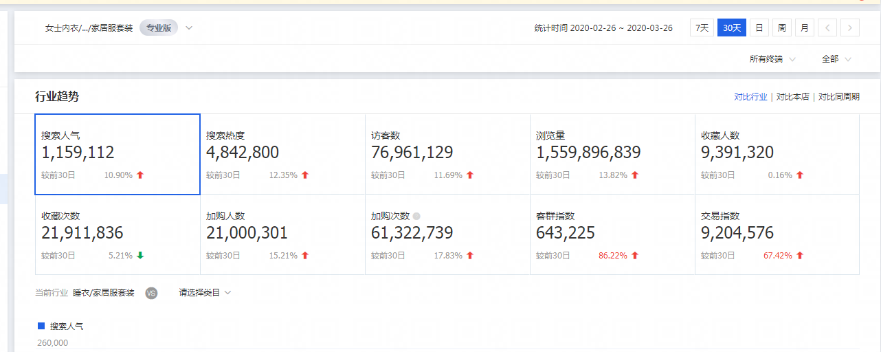Click the value 76,961,129
The width and height of the screenshot is (881, 352).
pyautogui.click(x=412, y=153)
